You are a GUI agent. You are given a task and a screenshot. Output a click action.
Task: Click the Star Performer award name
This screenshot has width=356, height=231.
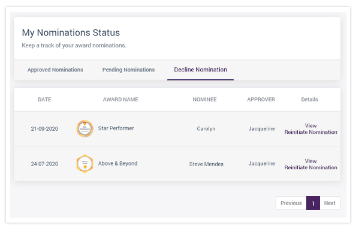pos(116,128)
